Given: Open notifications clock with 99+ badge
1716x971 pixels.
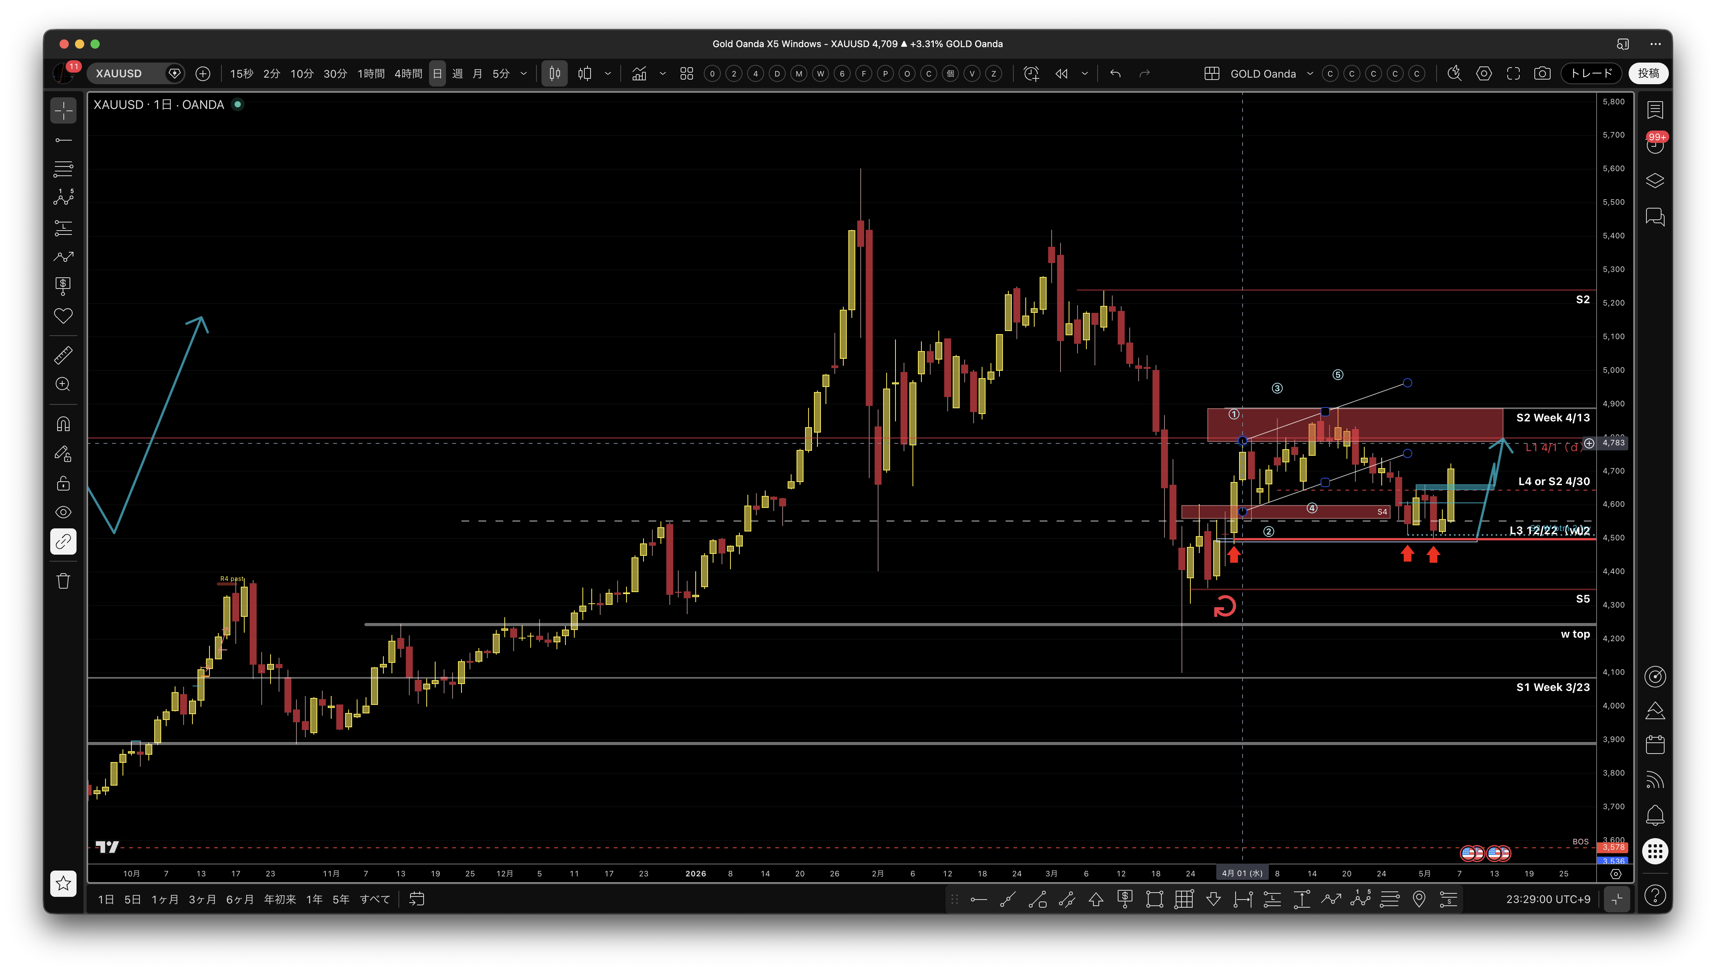Looking at the screenshot, I should [1655, 143].
